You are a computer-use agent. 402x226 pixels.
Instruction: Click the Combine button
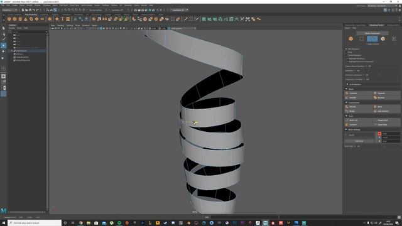click(x=359, y=93)
